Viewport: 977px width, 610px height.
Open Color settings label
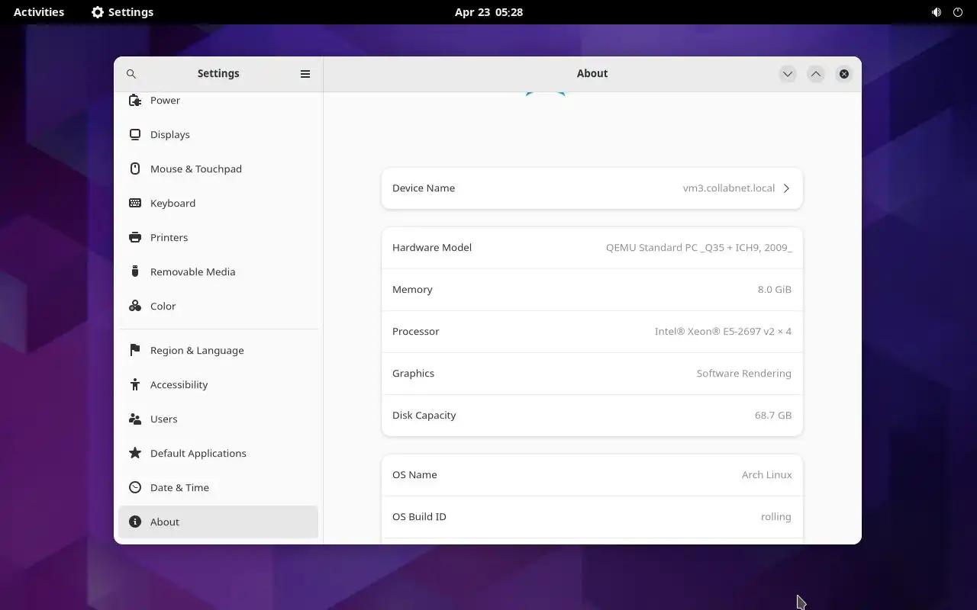163,306
